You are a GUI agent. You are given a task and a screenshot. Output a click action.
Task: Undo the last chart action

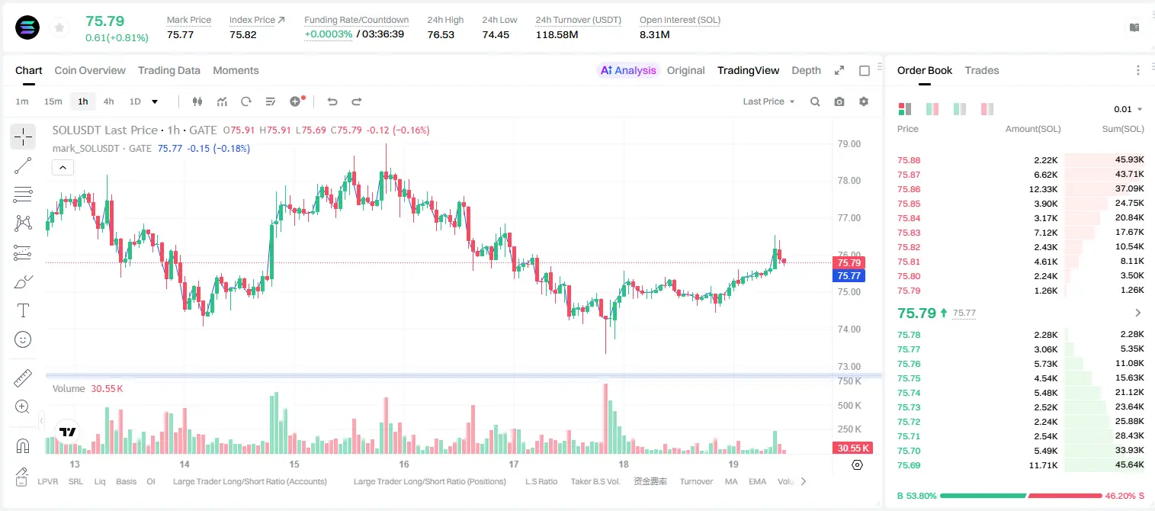point(332,101)
